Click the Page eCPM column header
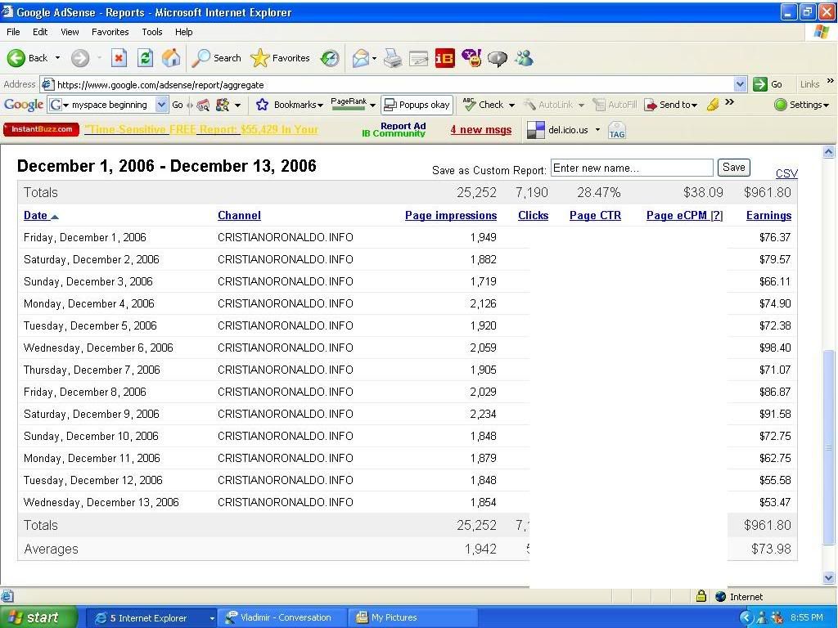The height and width of the screenshot is (628, 838). 677,216
